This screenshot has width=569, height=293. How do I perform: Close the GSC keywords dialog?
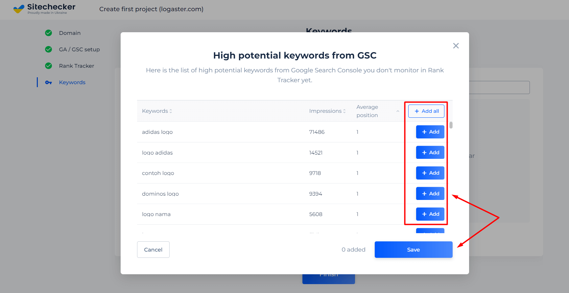coord(456,46)
